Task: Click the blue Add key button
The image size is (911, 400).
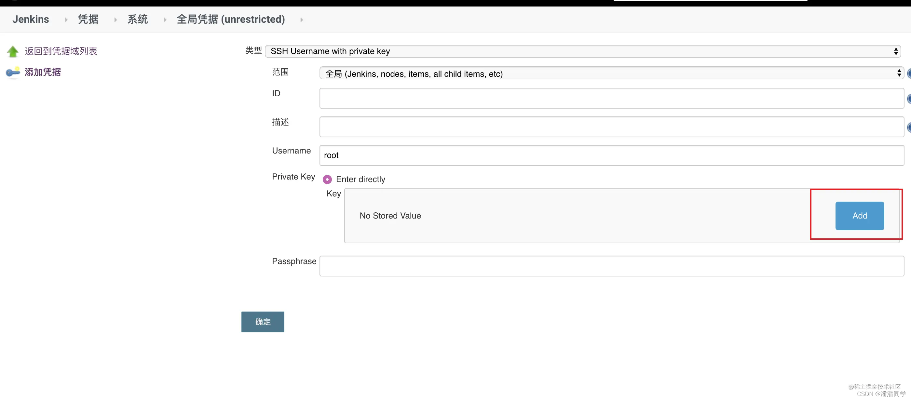Action: click(859, 216)
